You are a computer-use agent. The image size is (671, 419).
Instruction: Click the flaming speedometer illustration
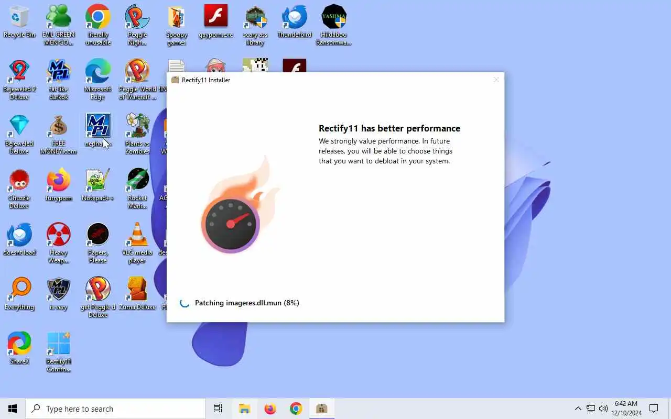240,204
